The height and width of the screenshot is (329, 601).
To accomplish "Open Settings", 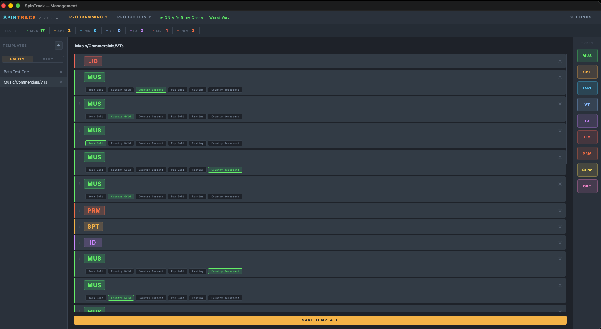I will [580, 17].
